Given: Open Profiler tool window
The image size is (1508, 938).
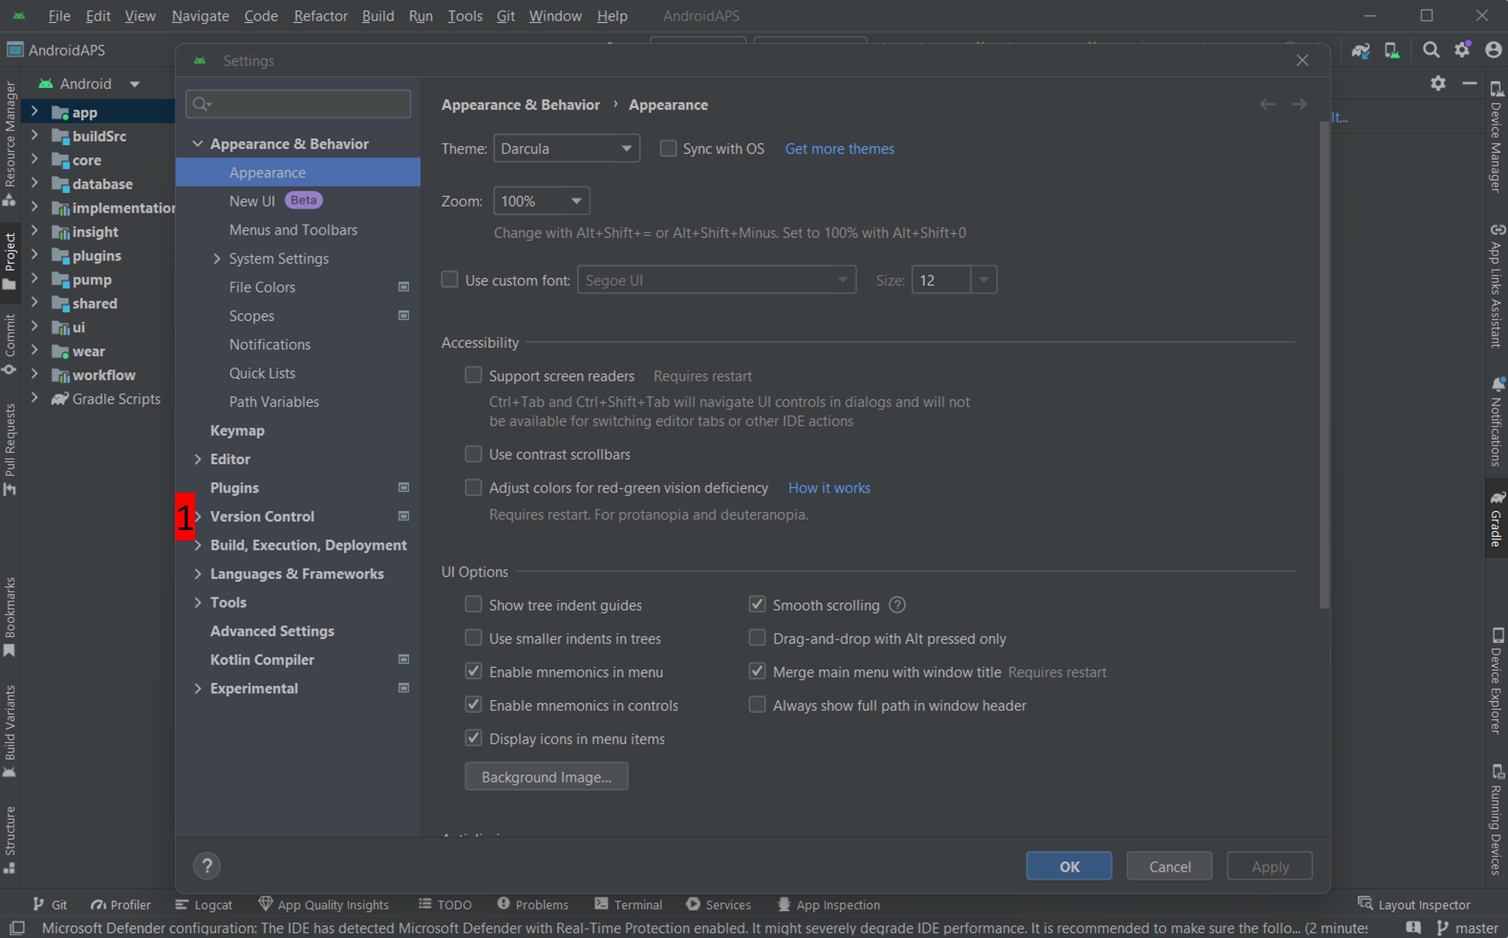Looking at the screenshot, I should click(120, 905).
